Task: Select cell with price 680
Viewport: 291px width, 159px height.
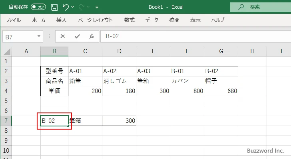Action: (221, 91)
